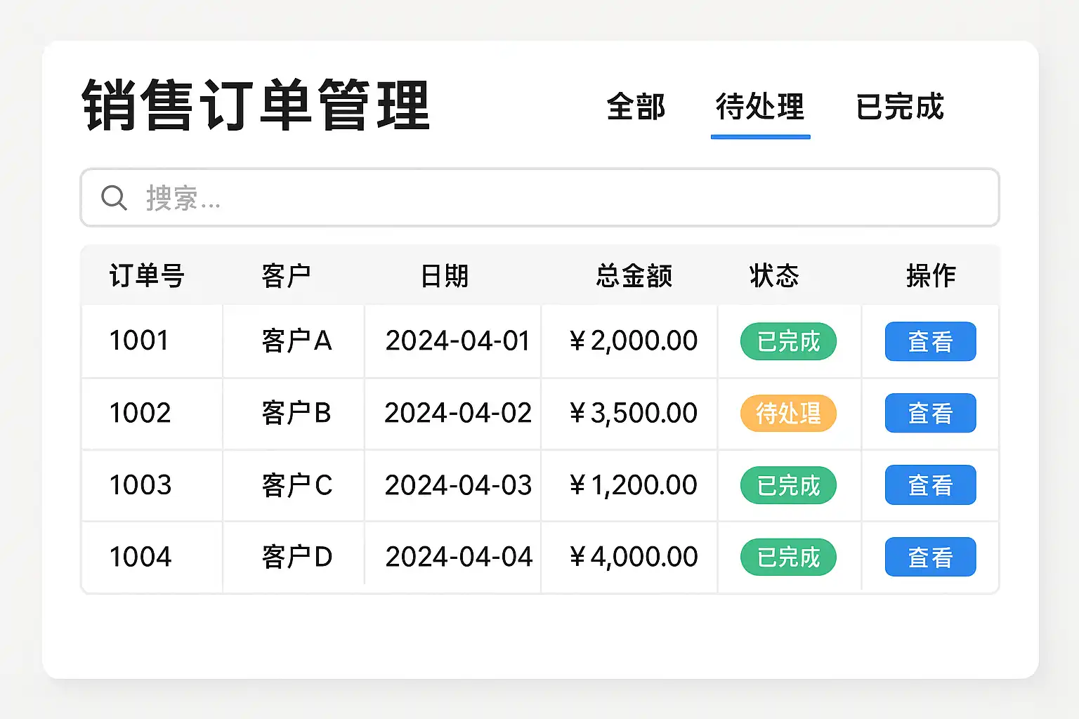
Task: Click the 客户 column header
Action: (x=286, y=275)
